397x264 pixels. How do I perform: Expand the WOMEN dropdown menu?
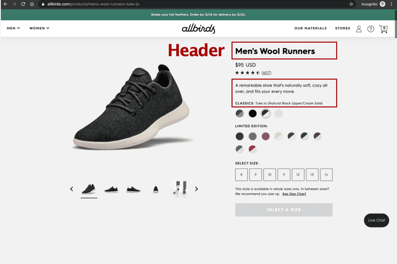(39, 28)
